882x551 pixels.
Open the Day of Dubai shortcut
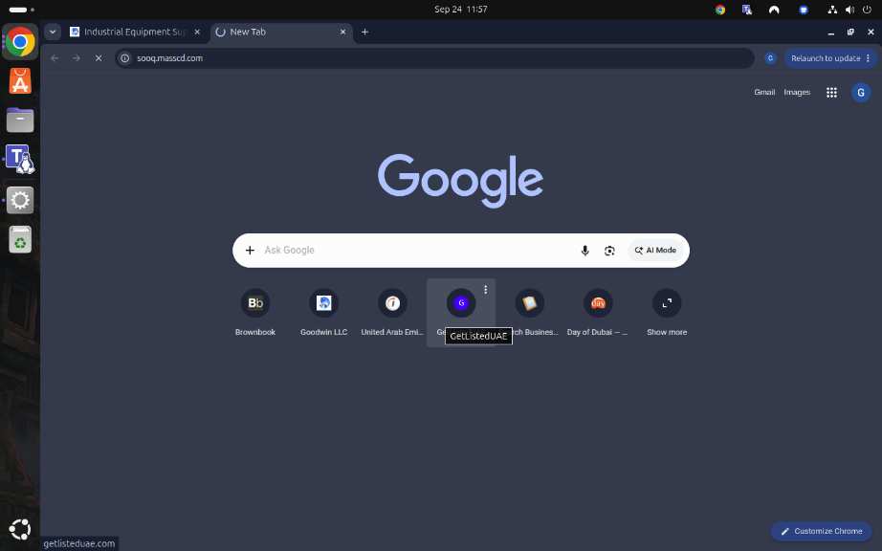pyautogui.click(x=597, y=313)
